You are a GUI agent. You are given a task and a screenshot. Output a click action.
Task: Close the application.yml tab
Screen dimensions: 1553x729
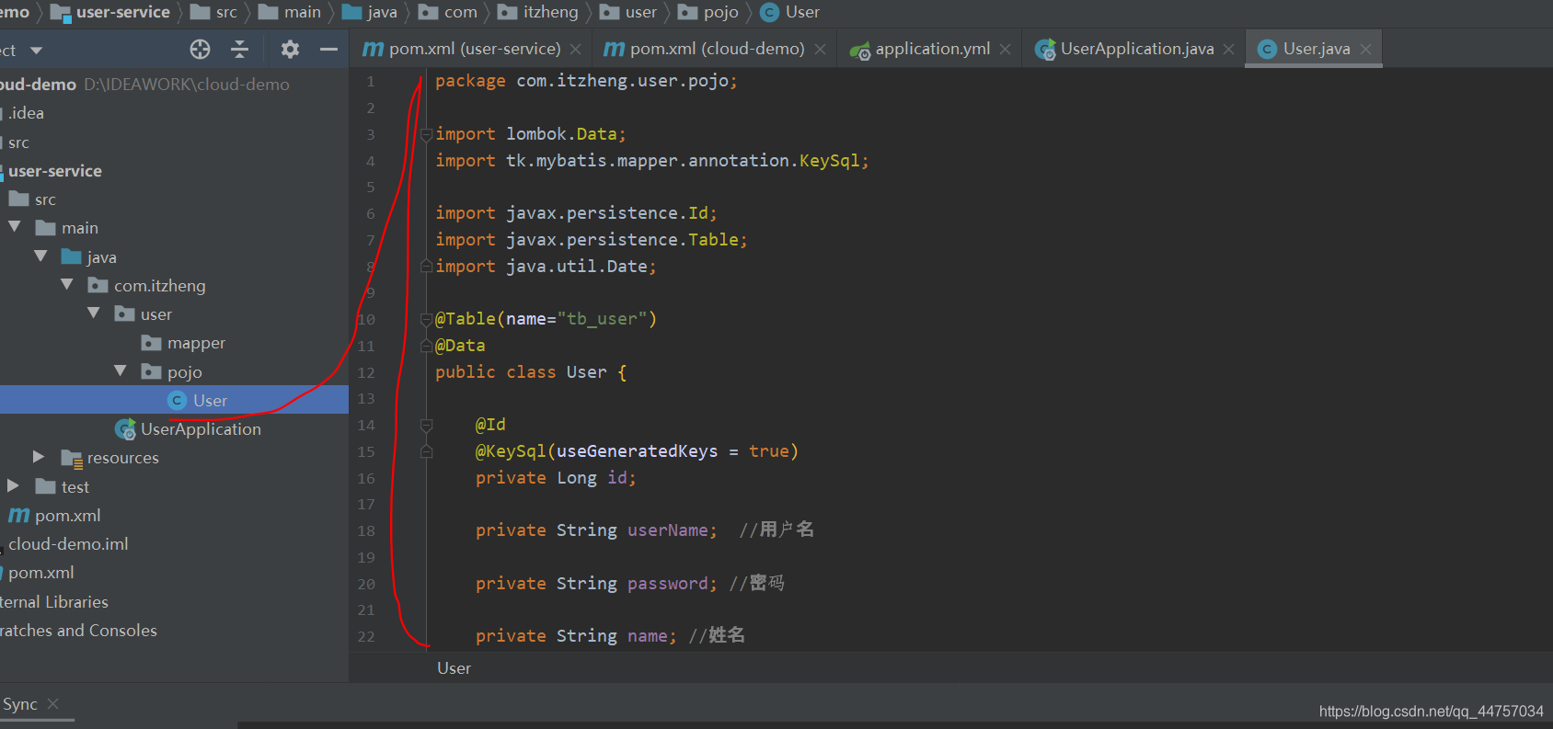coord(1005,50)
